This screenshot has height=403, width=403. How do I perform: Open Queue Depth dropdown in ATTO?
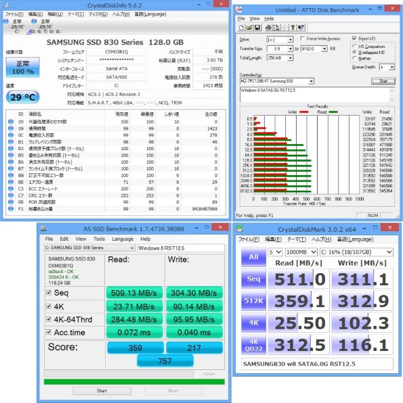pos(391,68)
